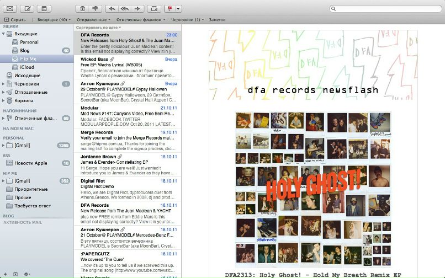Click the trash delete icon in toolbar
This screenshot has width=445, height=278.
82,9
